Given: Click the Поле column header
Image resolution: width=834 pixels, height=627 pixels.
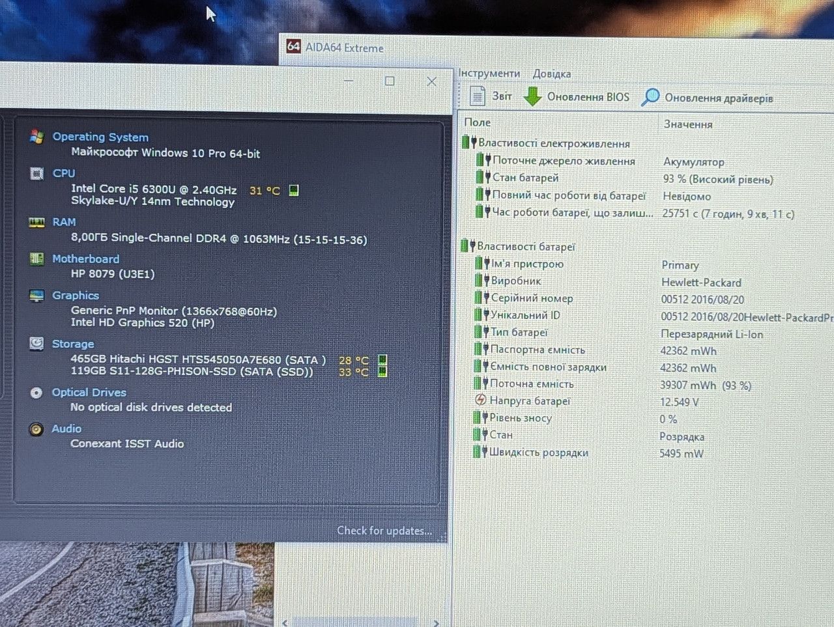Looking at the screenshot, I should (x=478, y=122).
